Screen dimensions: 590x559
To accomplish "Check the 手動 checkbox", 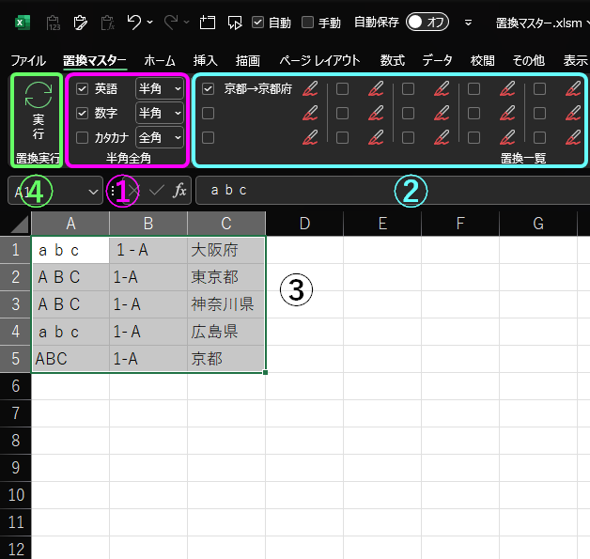I will point(307,23).
